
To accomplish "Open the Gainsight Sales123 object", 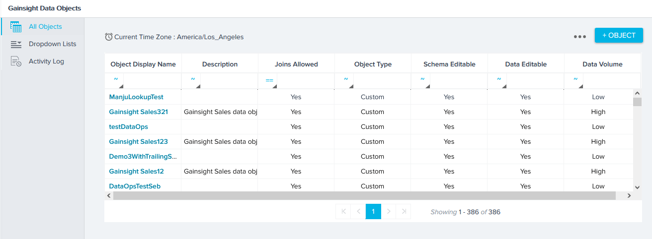I will point(139,142).
